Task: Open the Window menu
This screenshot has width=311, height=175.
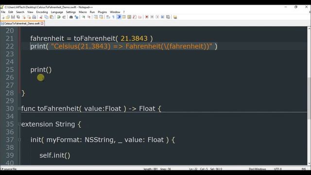Action: pos(115,12)
